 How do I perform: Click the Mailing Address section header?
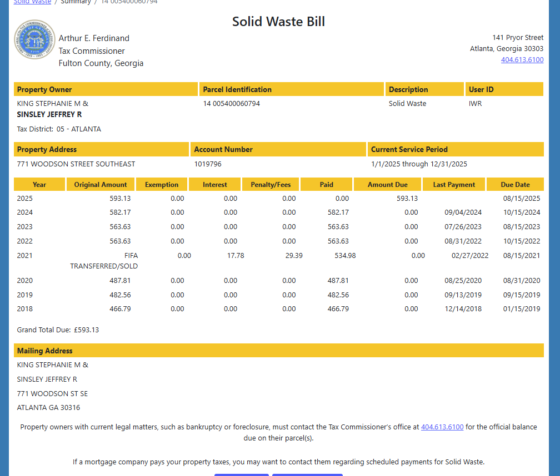point(45,351)
